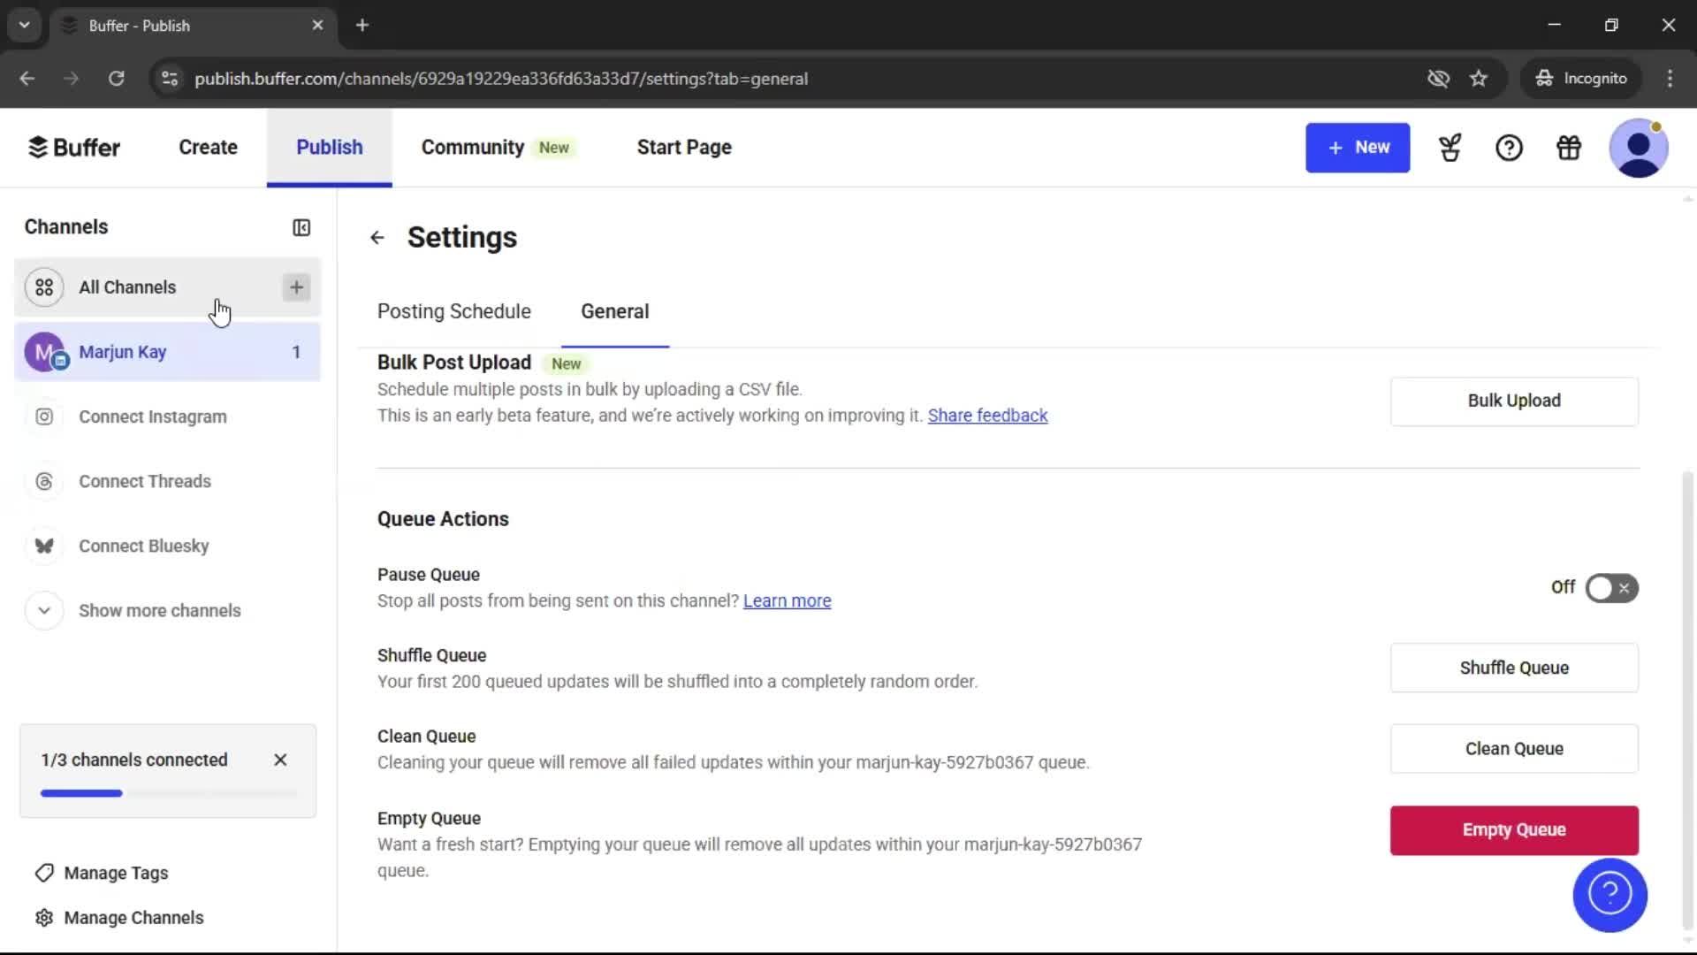Click the Empty Queue button
The height and width of the screenshot is (955, 1697).
1513,829
